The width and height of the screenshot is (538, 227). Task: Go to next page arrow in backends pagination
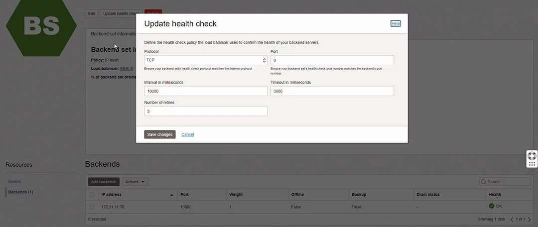tap(530, 219)
